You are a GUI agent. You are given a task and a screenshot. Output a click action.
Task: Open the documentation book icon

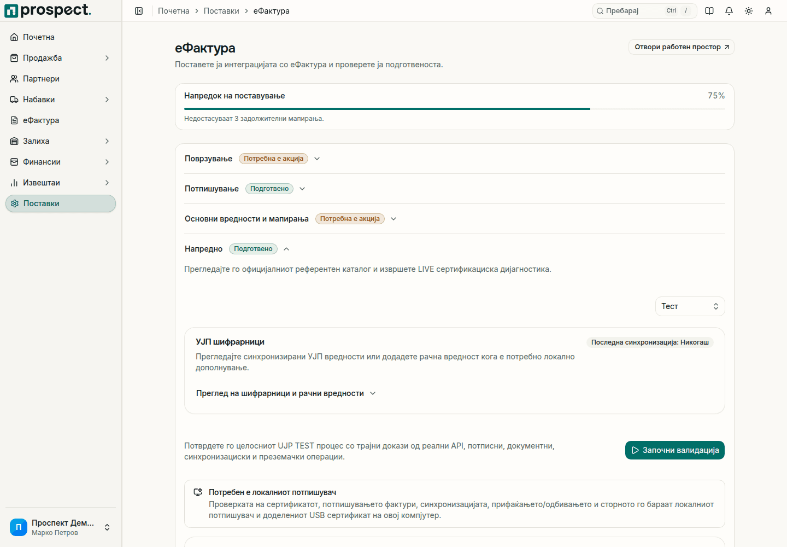pos(709,11)
